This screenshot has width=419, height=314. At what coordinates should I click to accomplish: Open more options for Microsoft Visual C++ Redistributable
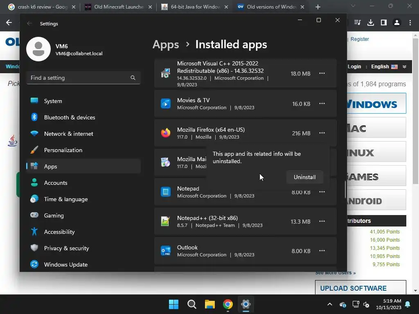[x=322, y=74]
